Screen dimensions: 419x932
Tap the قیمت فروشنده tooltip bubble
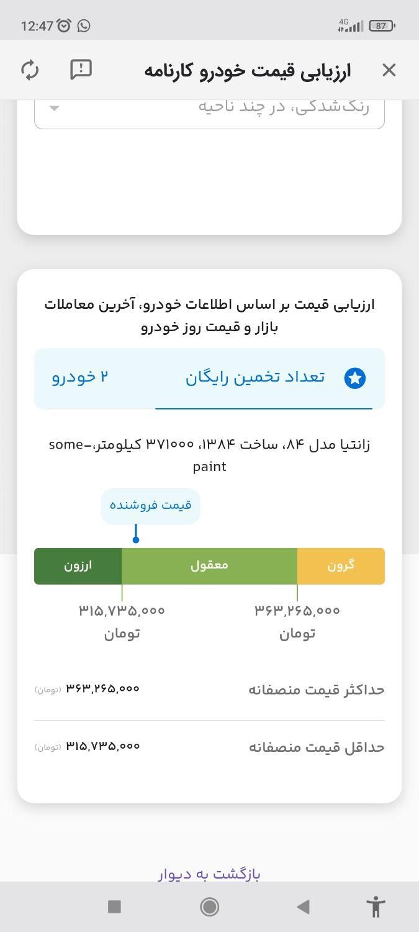(150, 505)
